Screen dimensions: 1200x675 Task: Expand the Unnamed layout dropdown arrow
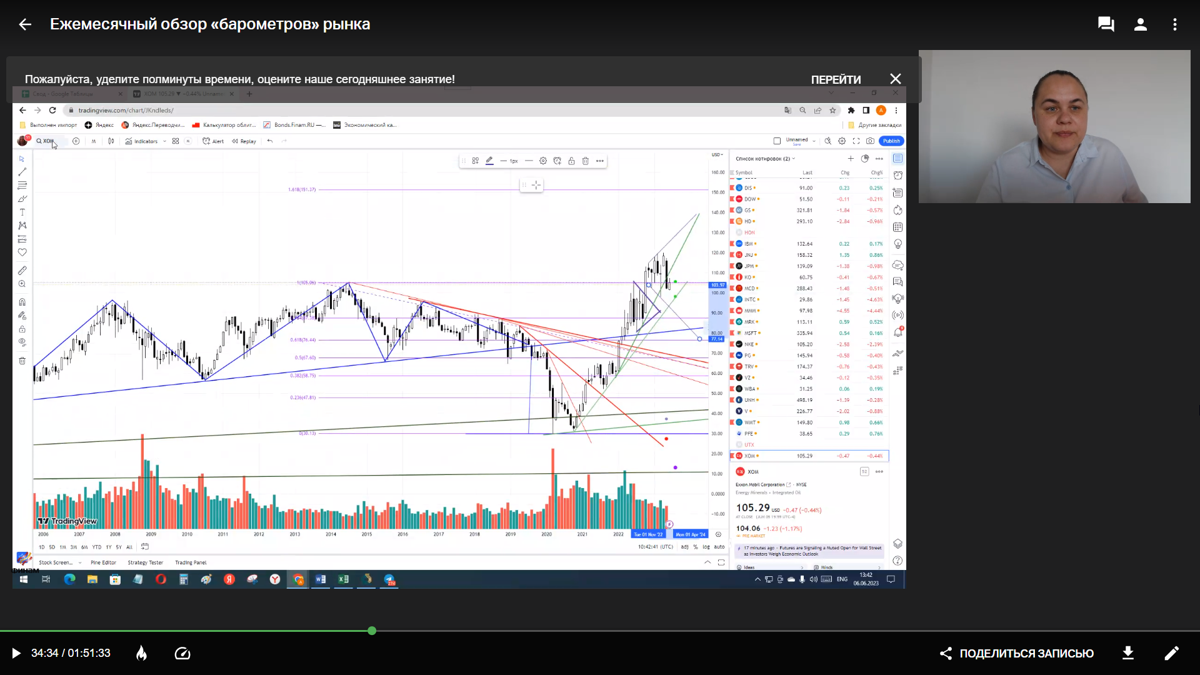pos(814,141)
